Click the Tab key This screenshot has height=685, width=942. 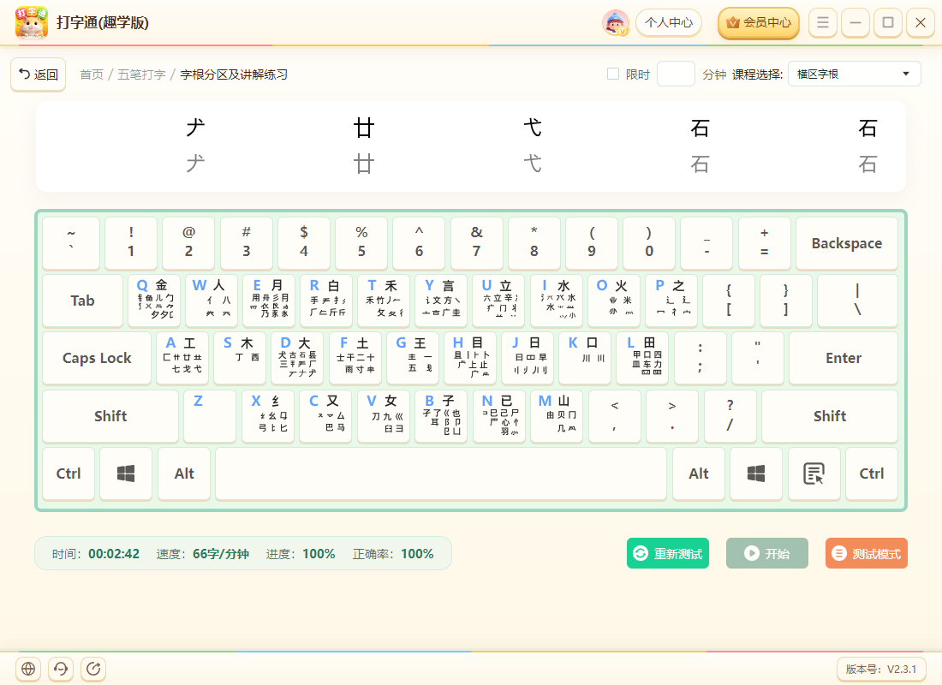point(82,301)
